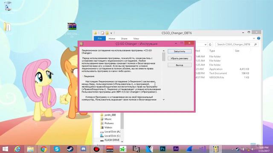The height and width of the screenshot is (153, 273).
Task: Launch Google Chrome from the taskbar
Action: (44, 149)
